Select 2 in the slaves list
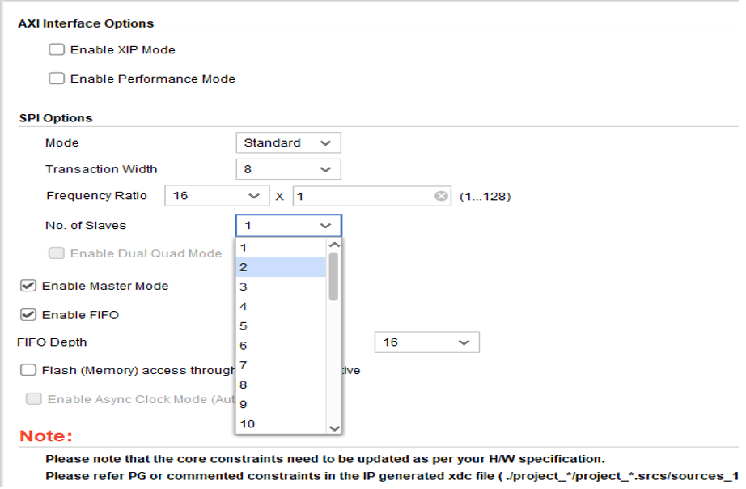746x489 pixels. (280, 268)
